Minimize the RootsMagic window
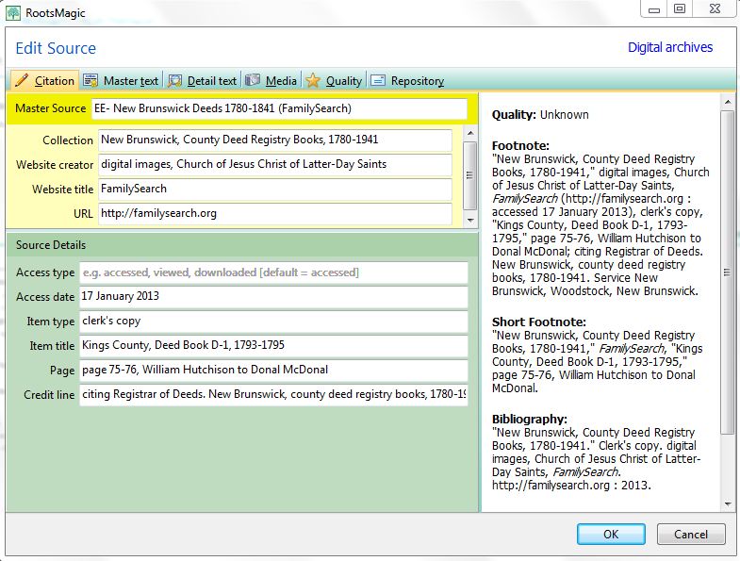This screenshot has width=740, height=561. (x=654, y=9)
